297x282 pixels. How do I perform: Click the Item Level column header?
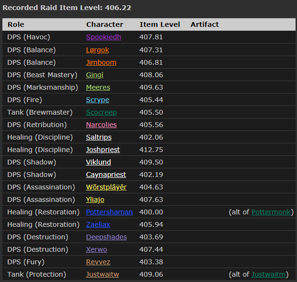160,25
